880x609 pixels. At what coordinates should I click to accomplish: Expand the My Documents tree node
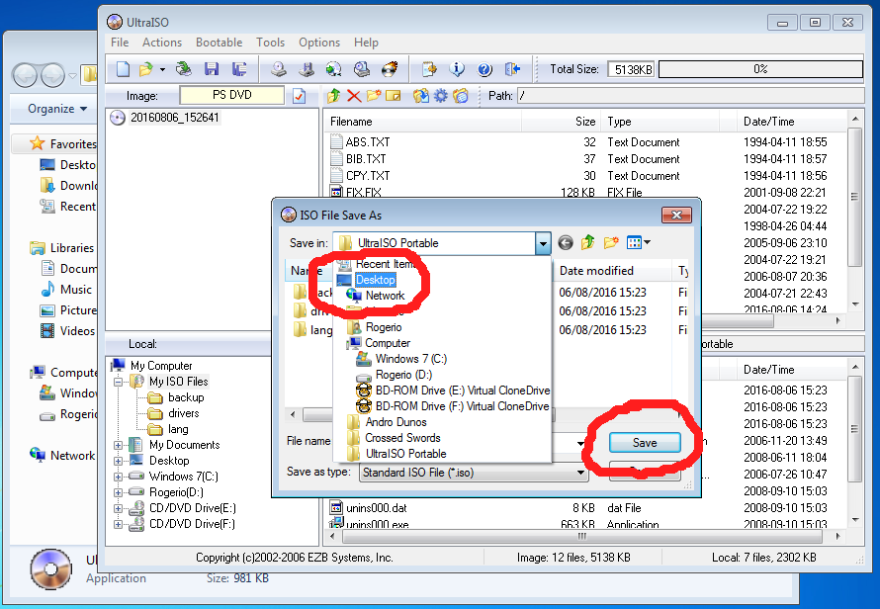[x=120, y=445]
